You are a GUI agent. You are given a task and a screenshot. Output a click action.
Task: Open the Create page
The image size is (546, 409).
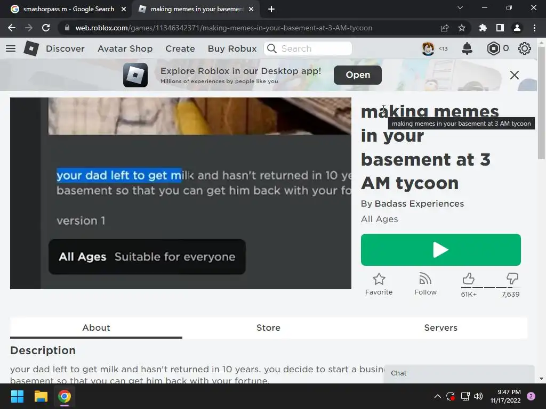pyautogui.click(x=180, y=48)
